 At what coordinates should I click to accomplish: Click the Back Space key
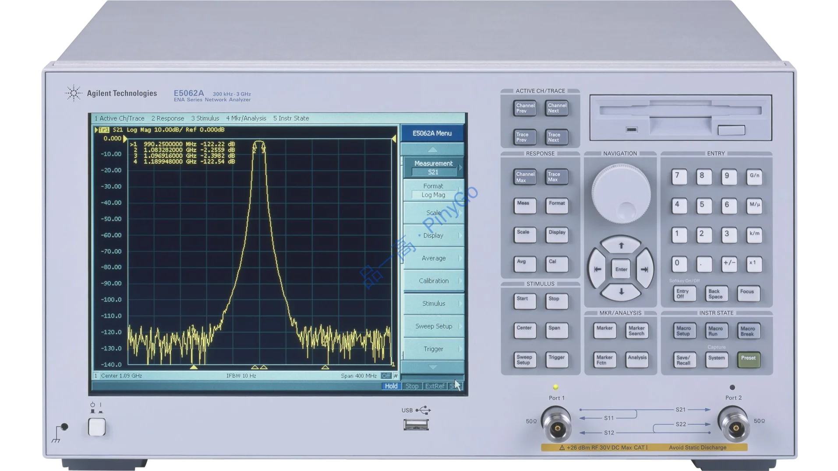tap(717, 294)
